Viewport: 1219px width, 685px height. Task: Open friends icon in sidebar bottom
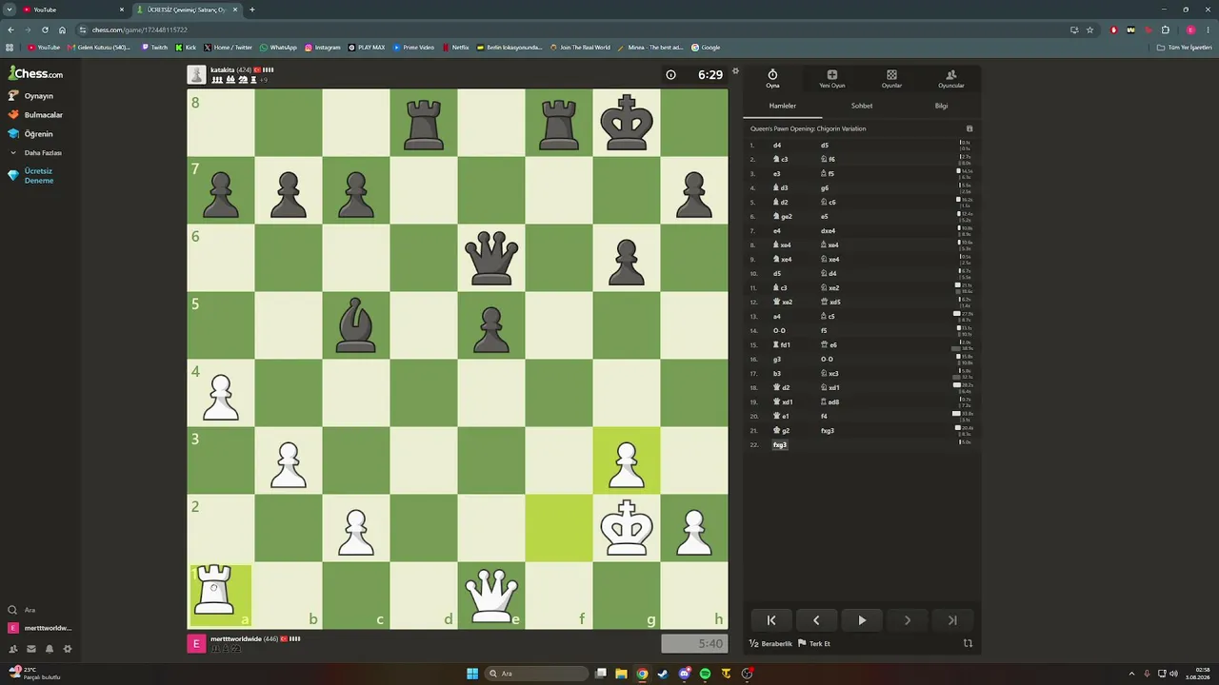click(13, 649)
